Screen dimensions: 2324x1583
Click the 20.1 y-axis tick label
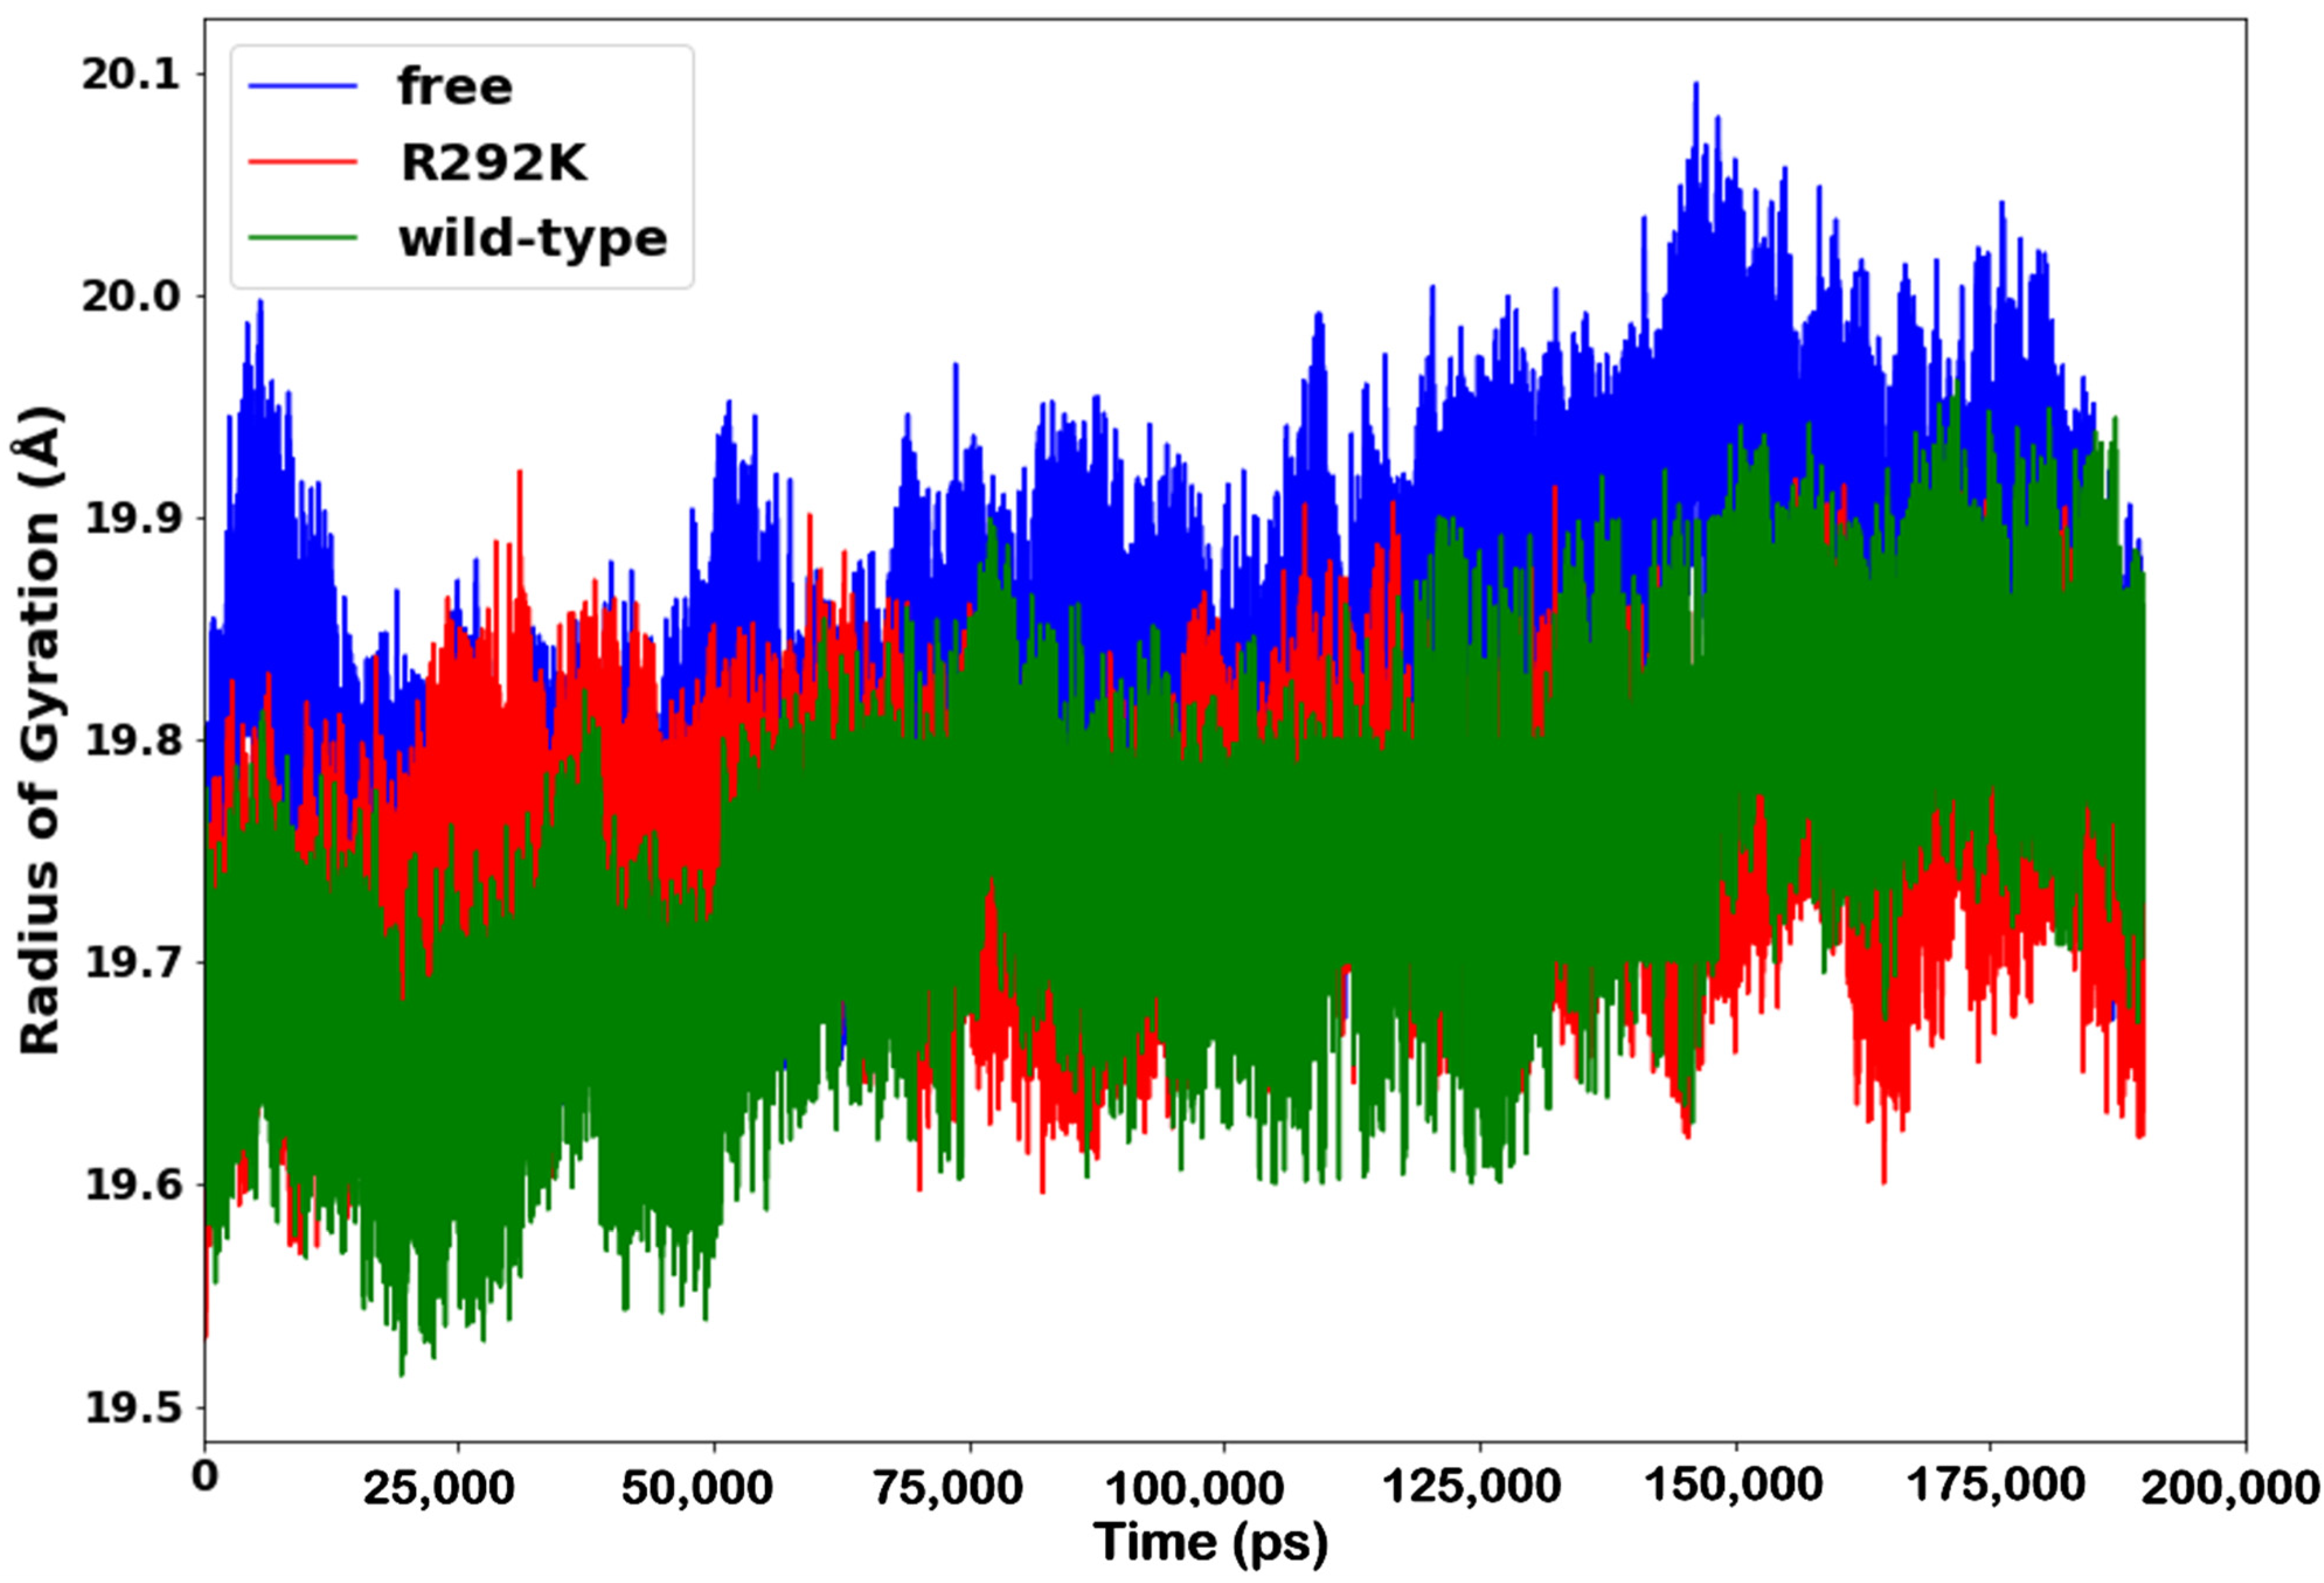(x=130, y=75)
